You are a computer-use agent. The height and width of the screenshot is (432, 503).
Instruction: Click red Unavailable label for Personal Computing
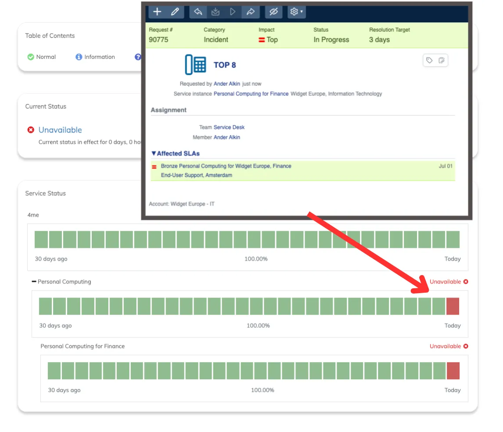pos(445,282)
